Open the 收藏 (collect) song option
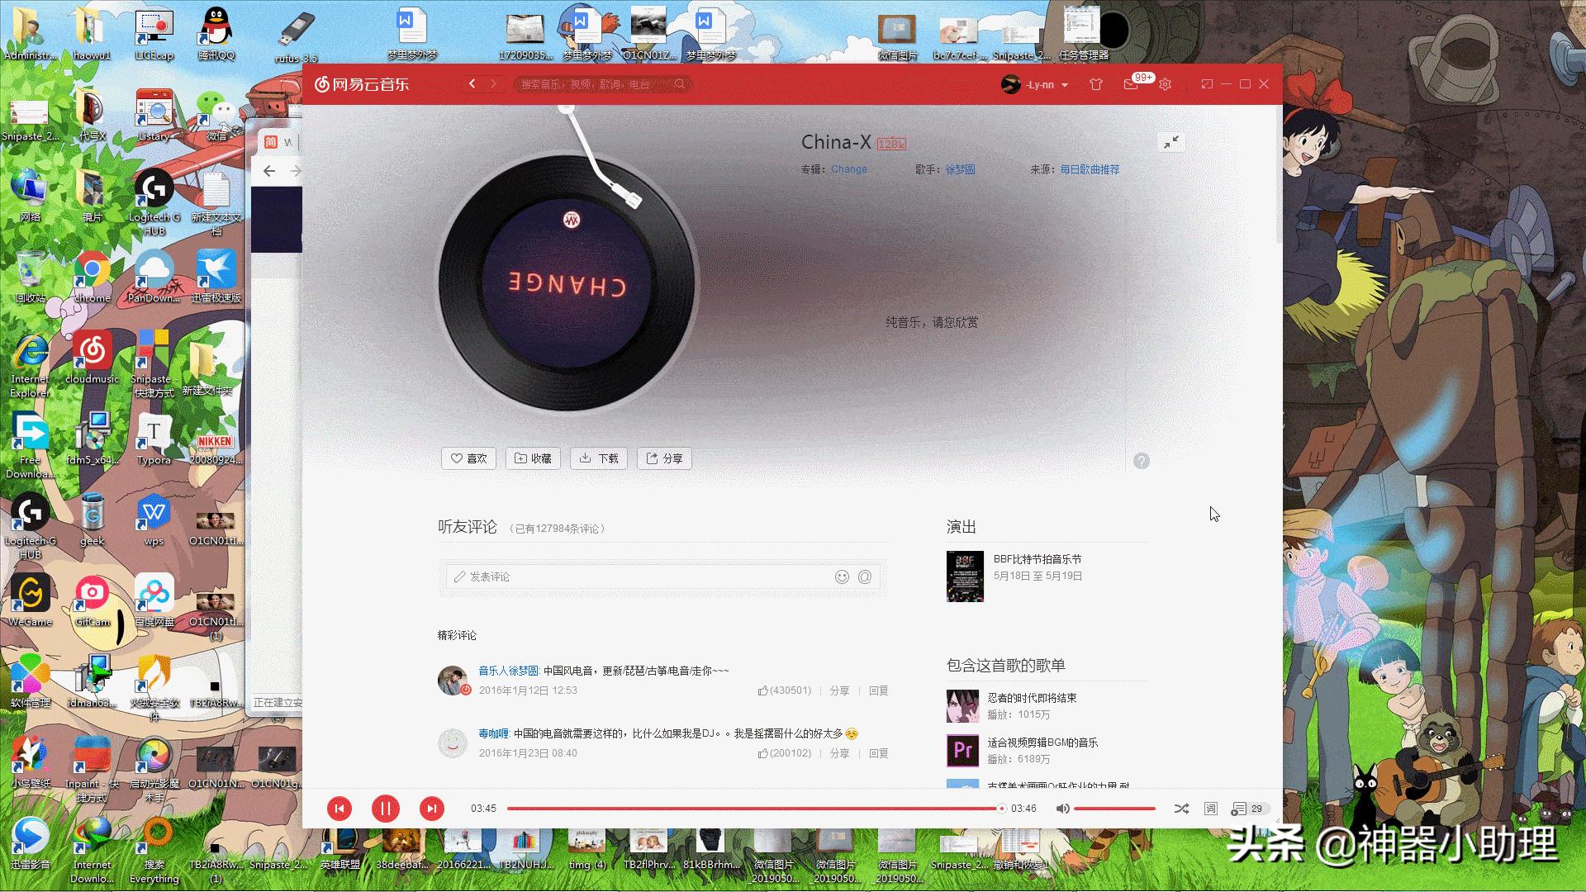The width and height of the screenshot is (1586, 892). 533,458
